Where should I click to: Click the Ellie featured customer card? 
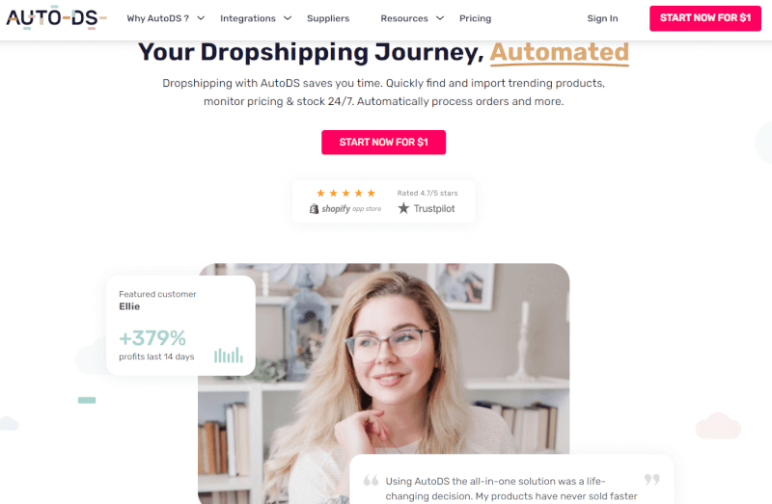(180, 326)
